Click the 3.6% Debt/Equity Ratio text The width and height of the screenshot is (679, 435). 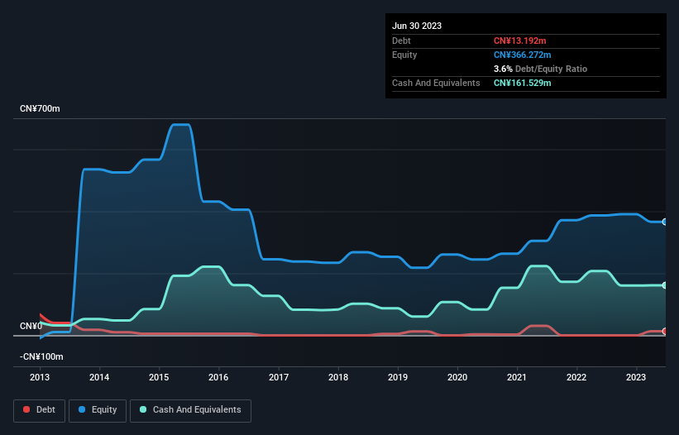point(540,69)
